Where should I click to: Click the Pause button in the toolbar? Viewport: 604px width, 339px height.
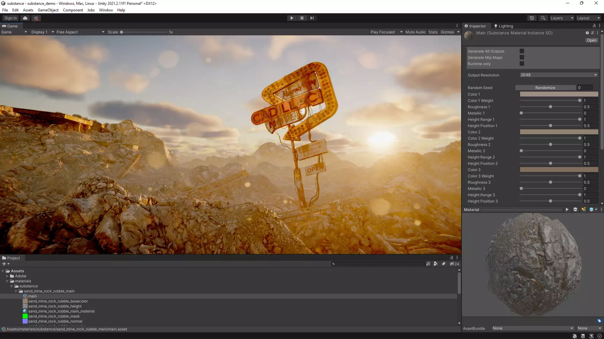[302, 18]
